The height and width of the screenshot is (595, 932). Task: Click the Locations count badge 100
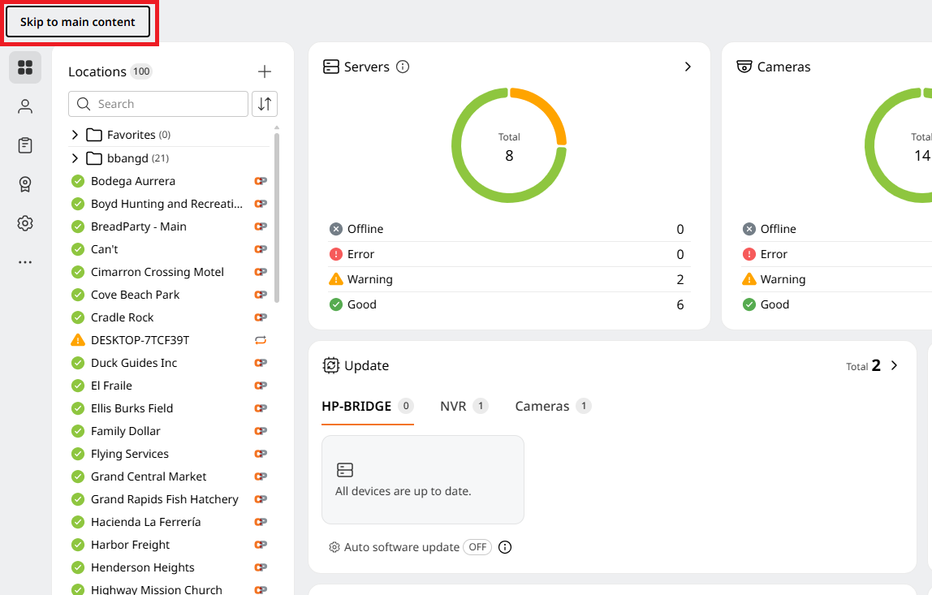(x=141, y=72)
